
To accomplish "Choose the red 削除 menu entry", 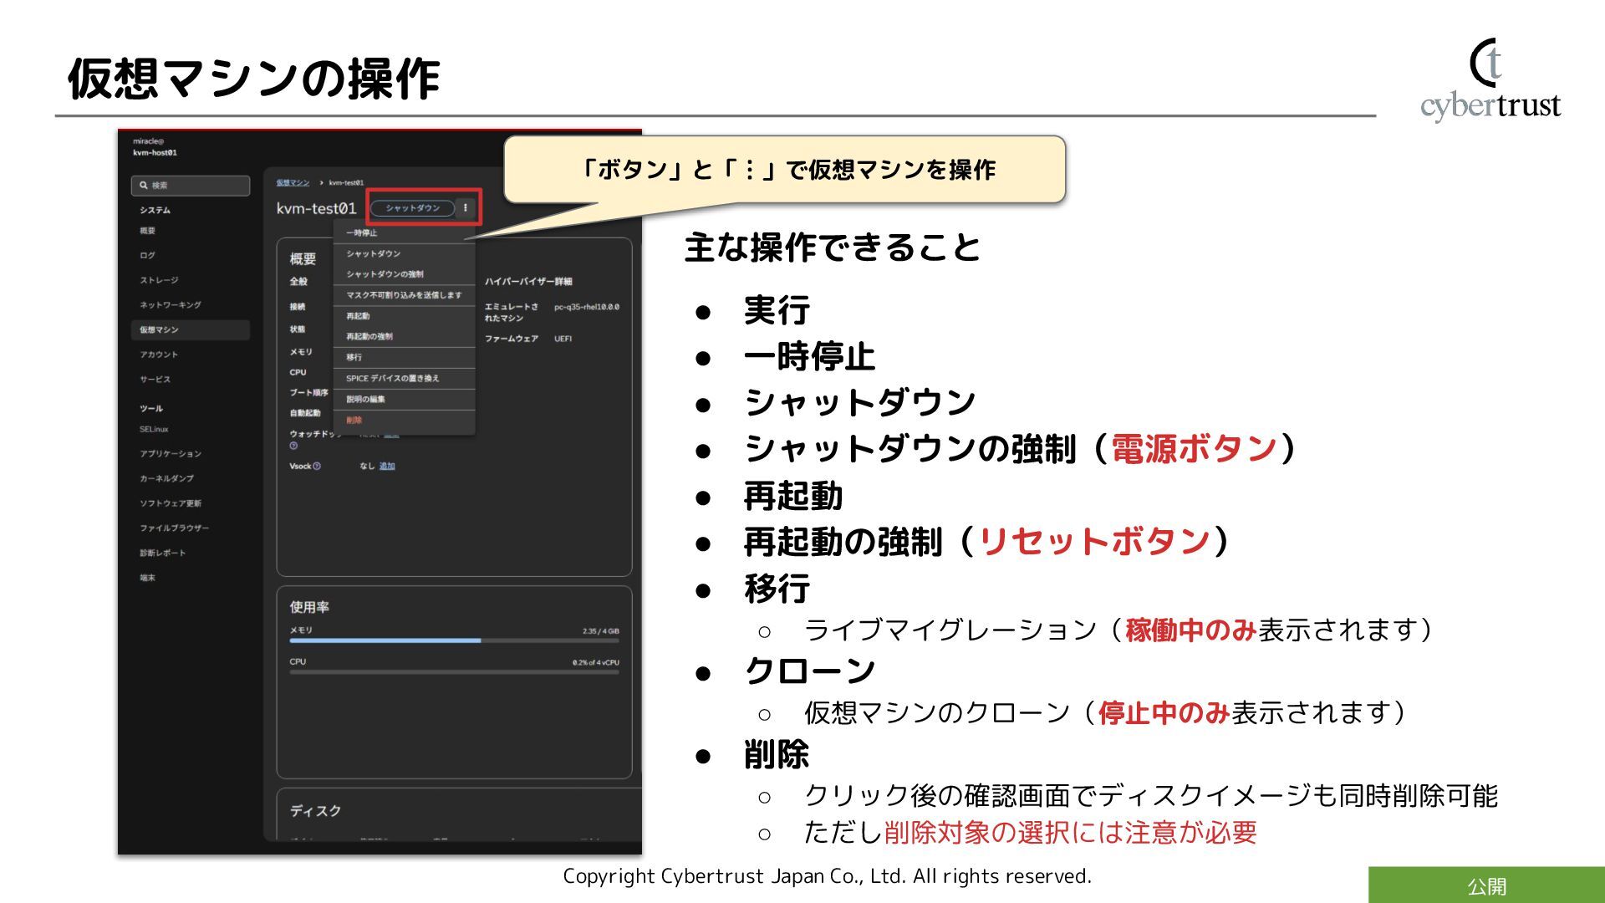I will tap(354, 420).
